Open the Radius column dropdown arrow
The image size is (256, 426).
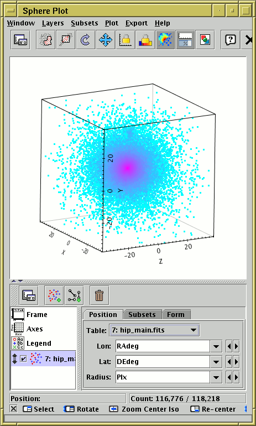(x=216, y=377)
